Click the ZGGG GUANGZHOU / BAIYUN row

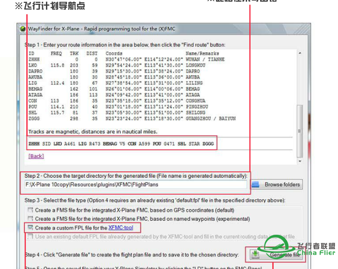point(132,118)
